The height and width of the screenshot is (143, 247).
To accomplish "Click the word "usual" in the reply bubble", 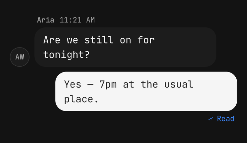I will [179, 84].
